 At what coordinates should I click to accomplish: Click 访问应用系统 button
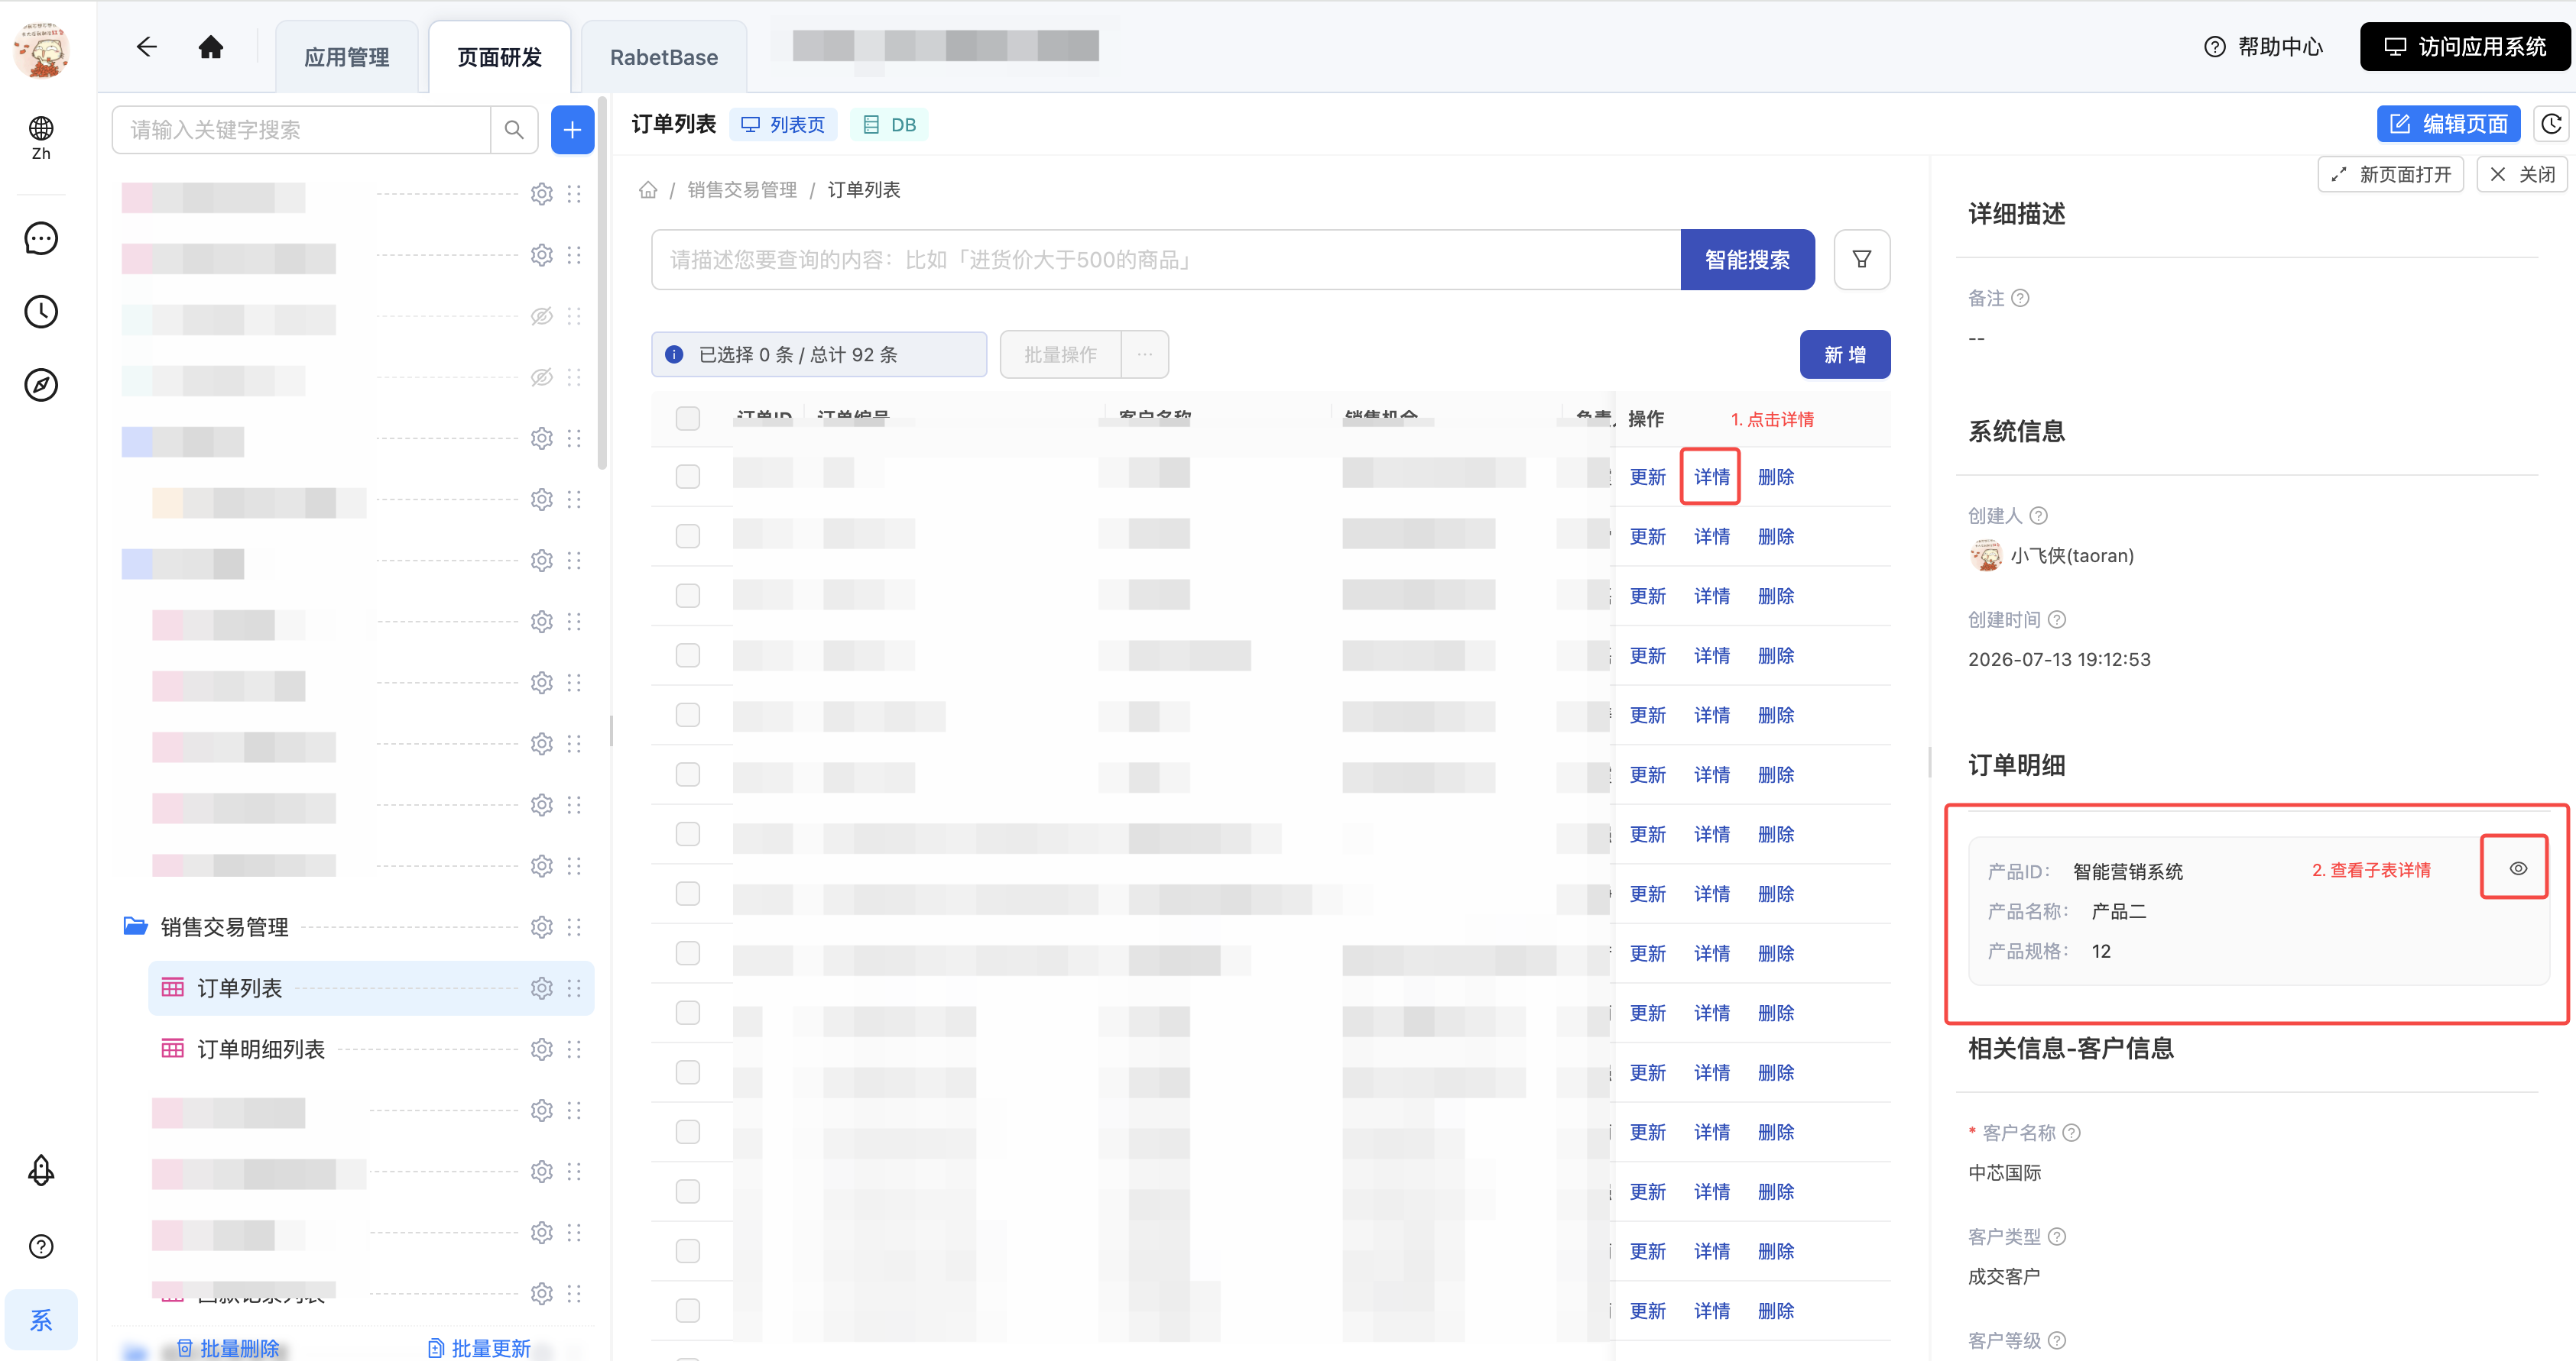2466,47
